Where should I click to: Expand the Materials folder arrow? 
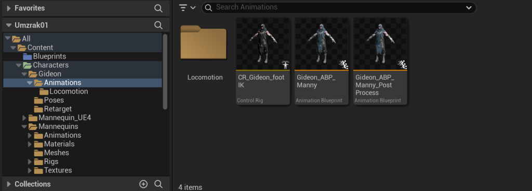point(30,144)
